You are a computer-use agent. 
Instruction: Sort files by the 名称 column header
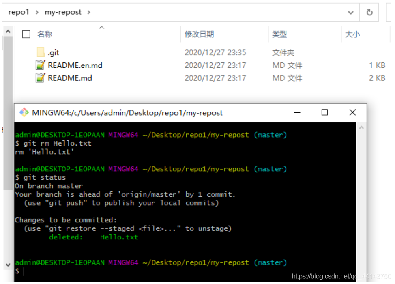[x=45, y=34]
